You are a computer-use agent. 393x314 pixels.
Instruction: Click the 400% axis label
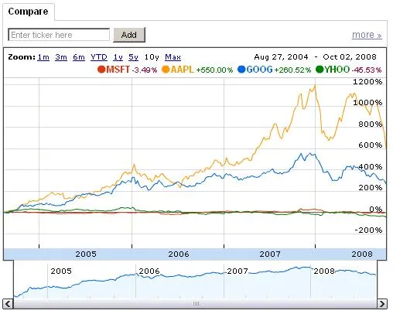(371, 167)
